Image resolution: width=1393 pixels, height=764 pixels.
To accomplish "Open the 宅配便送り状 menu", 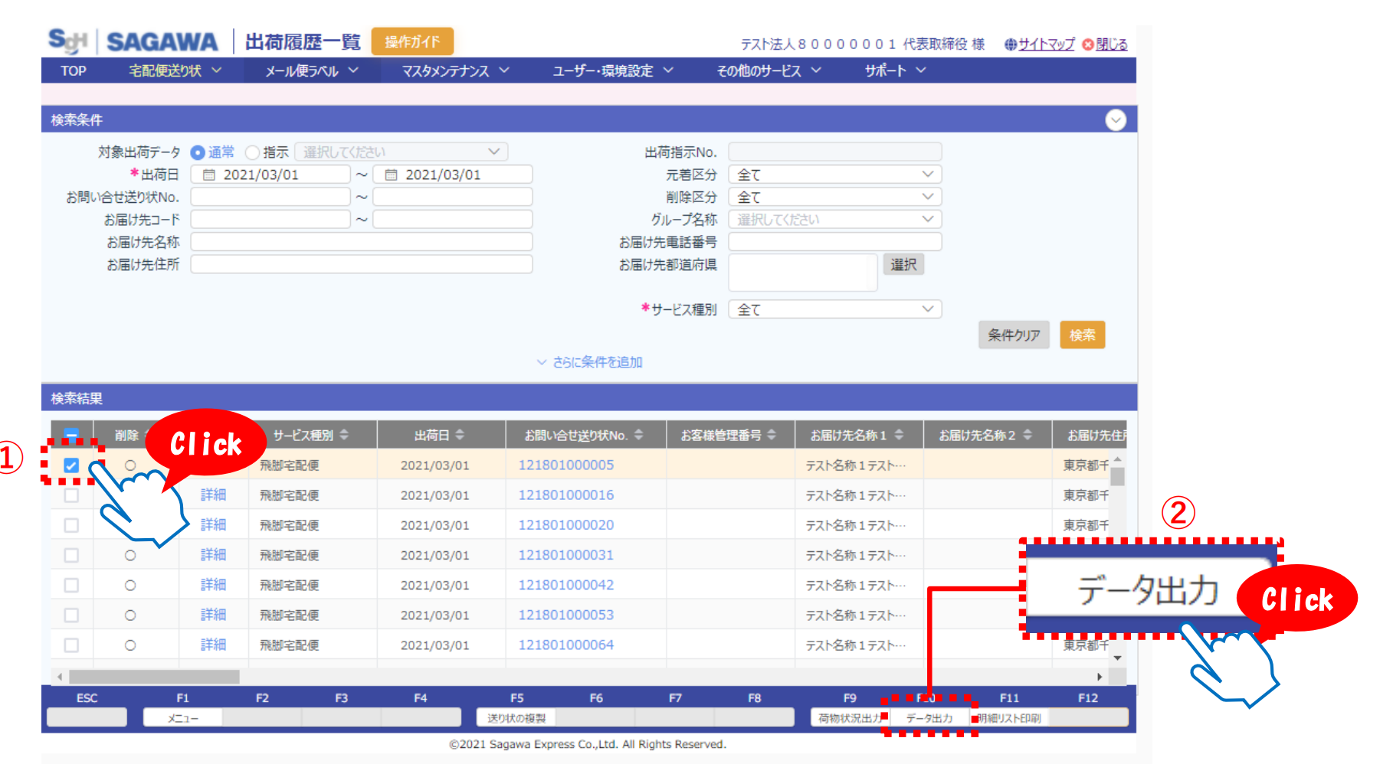I will click(175, 70).
